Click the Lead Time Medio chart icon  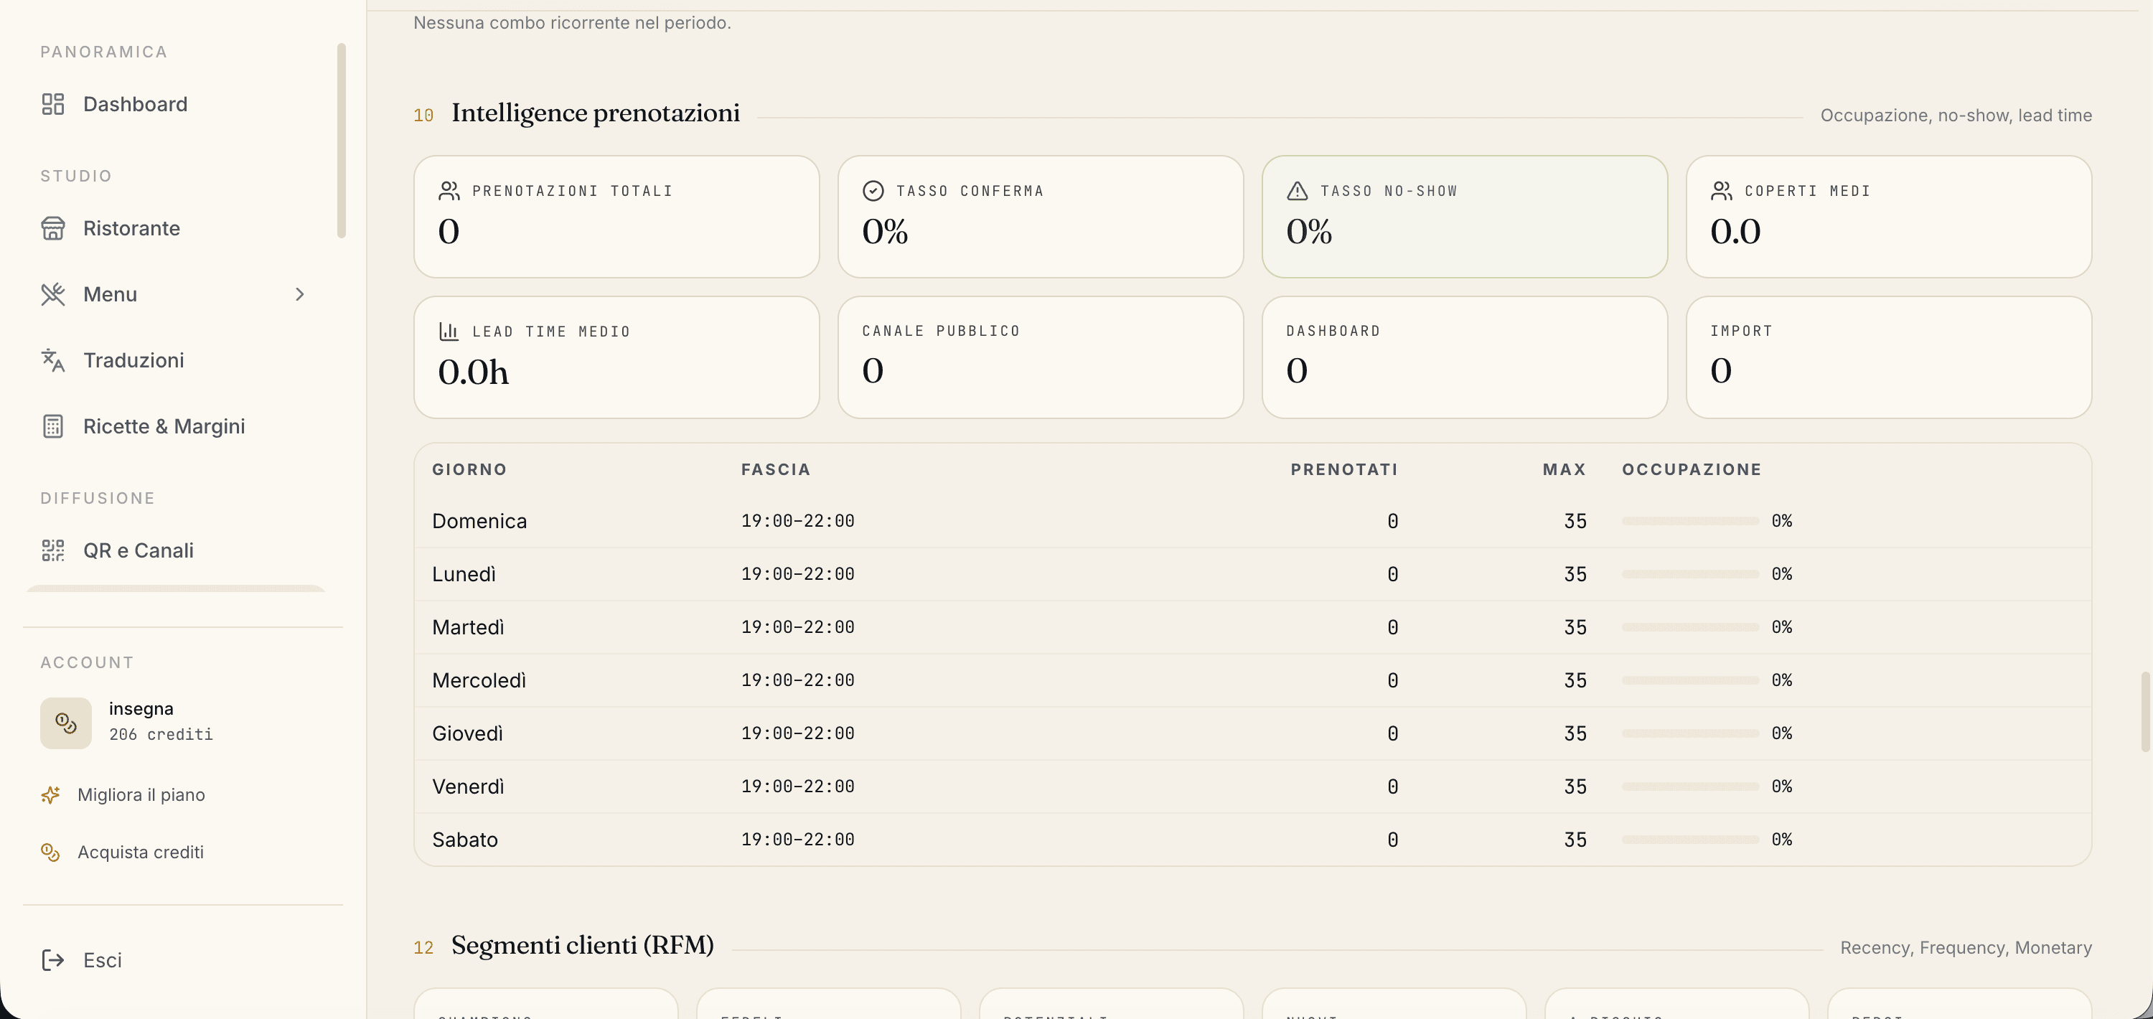point(449,331)
